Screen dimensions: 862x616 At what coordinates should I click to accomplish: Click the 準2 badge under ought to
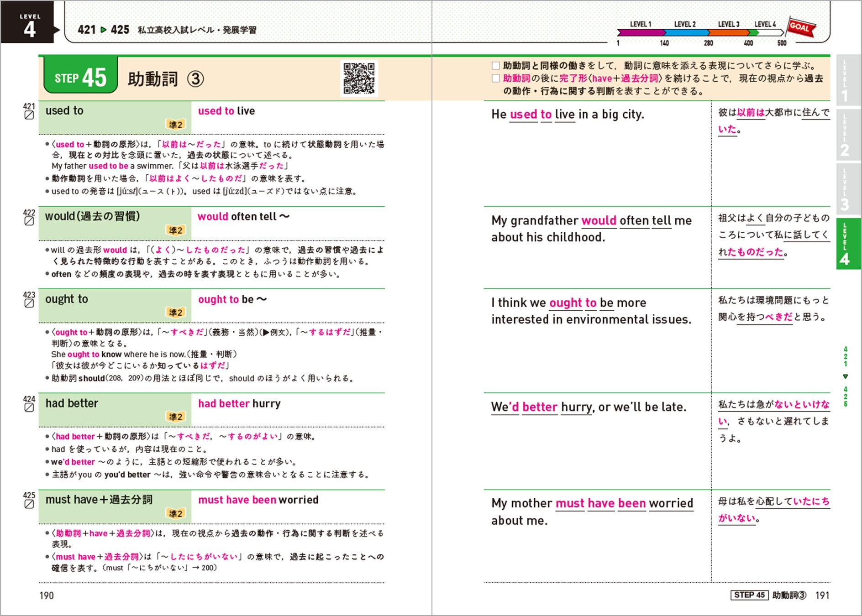(x=176, y=313)
